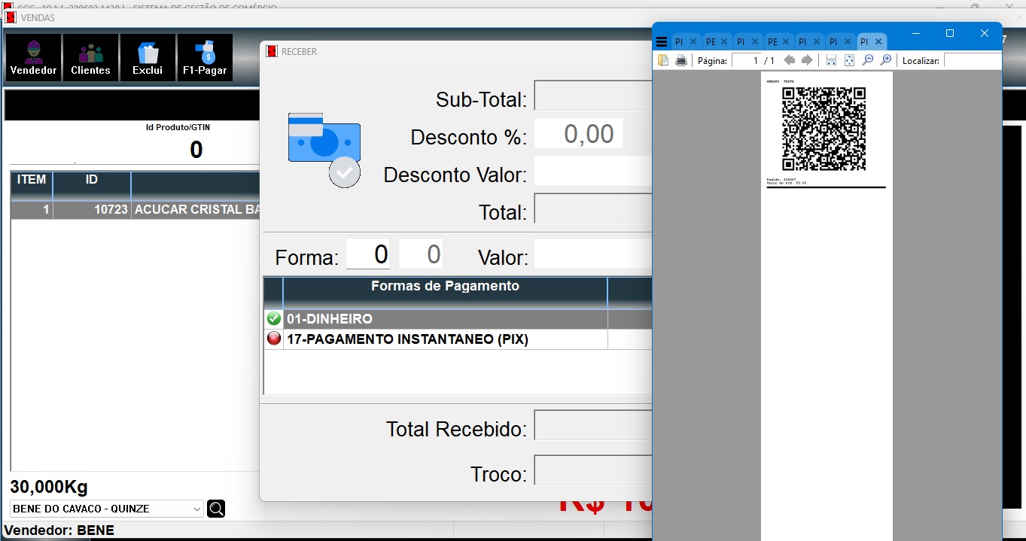
Task: Click the Valor input field
Action: click(592, 254)
